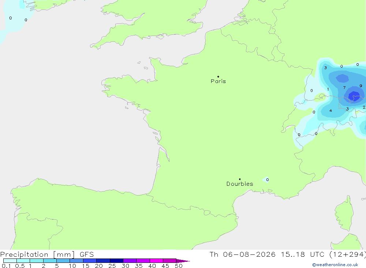Pick the 10–15 mm legend swatch
Viewport: 366px width, 268px height.
[76, 261]
